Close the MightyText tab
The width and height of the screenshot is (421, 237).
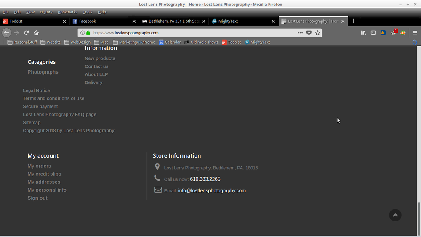(273, 21)
